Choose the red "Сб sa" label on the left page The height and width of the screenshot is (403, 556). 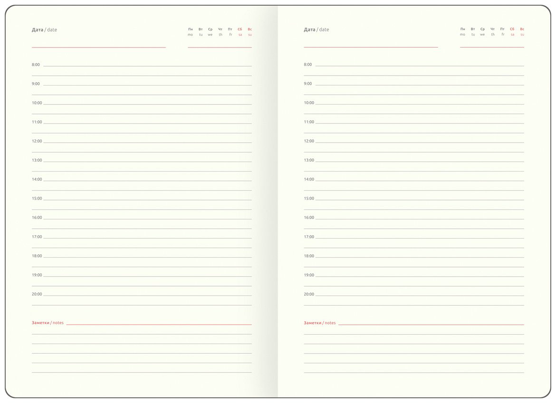coord(240,32)
